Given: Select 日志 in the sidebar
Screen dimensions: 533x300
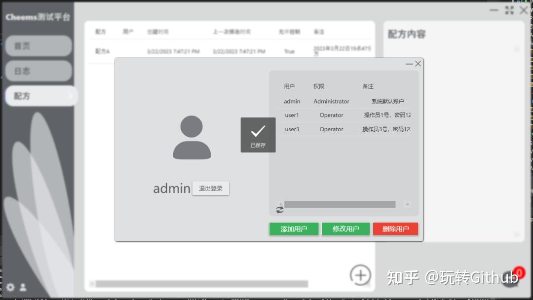Looking at the screenshot, I should pyautogui.click(x=38, y=71).
